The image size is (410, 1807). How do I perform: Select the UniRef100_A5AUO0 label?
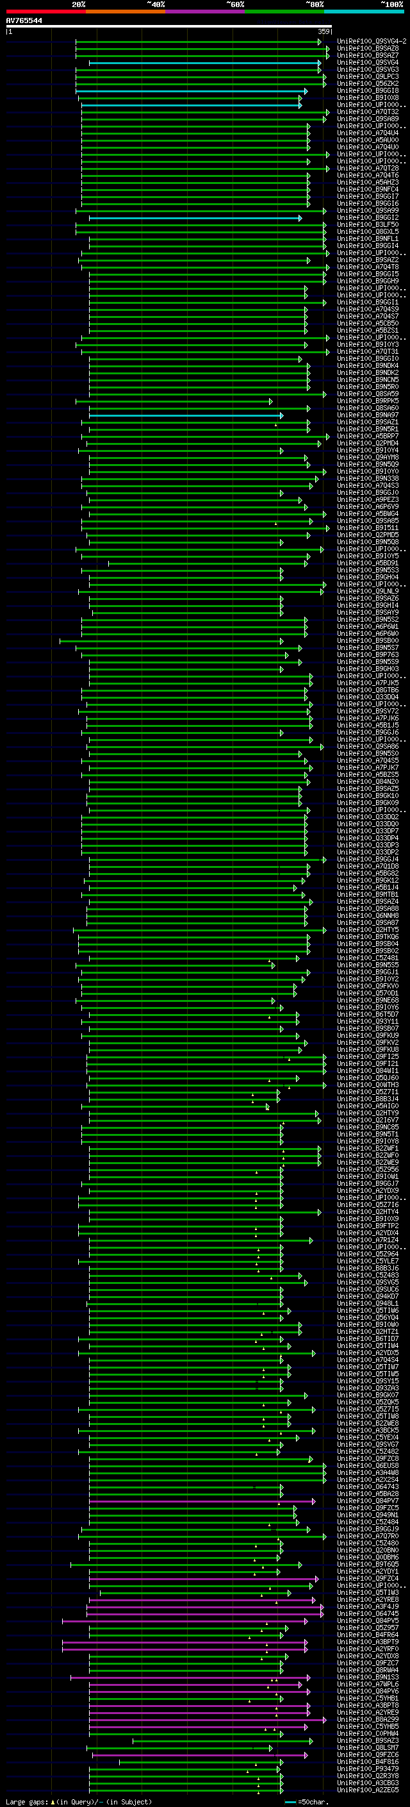(x=368, y=140)
